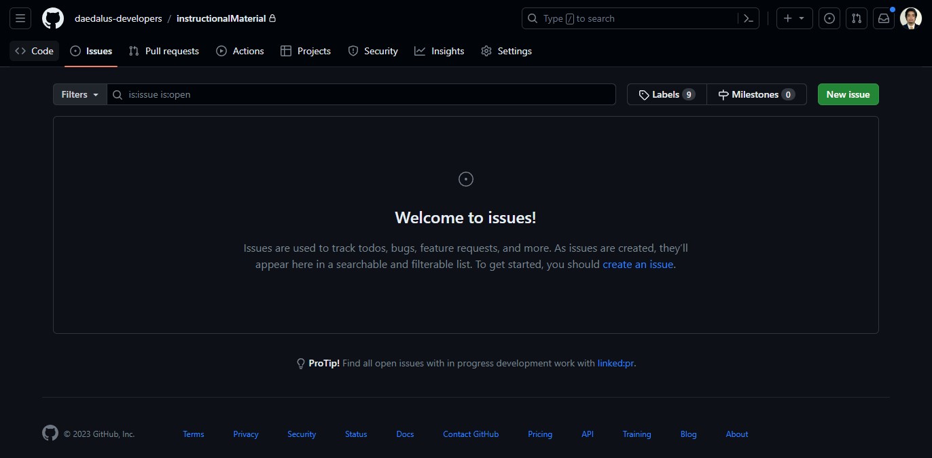Click the GitHub Octocat logo in header
This screenshot has height=458, width=932.
coord(53,18)
